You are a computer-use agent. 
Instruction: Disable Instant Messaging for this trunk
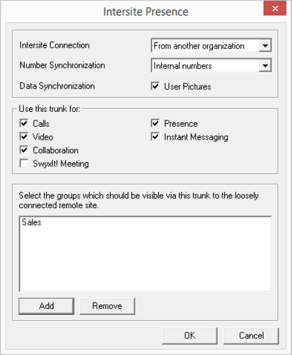coord(155,136)
